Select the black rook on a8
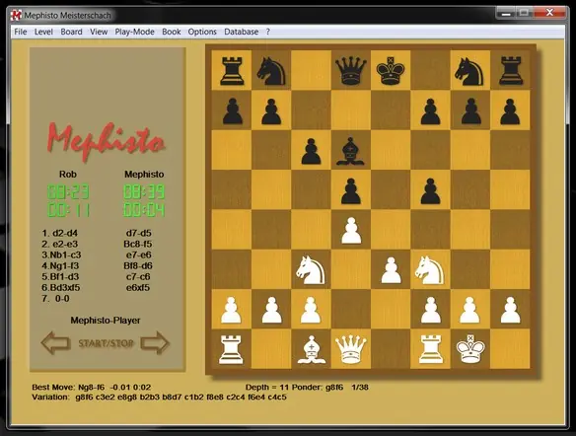The width and height of the screenshot is (576, 436). (232, 71)
